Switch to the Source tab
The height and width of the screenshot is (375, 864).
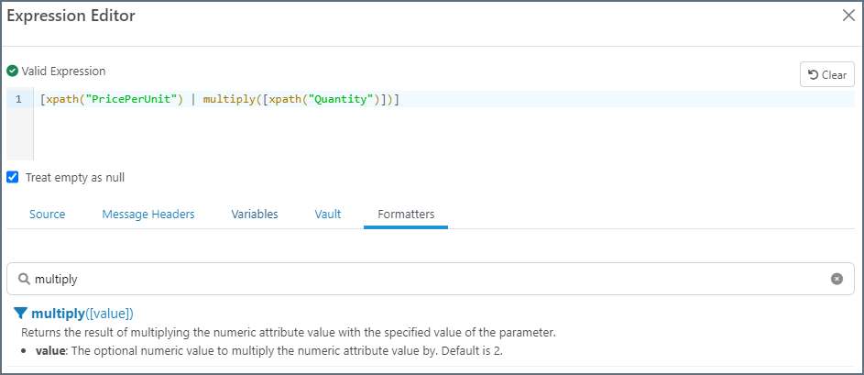pyautogui.click(x=48, y=214)
